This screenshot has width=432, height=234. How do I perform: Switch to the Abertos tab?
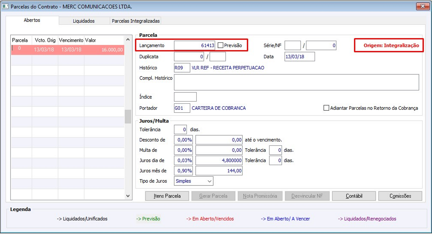tap(32, 20)
